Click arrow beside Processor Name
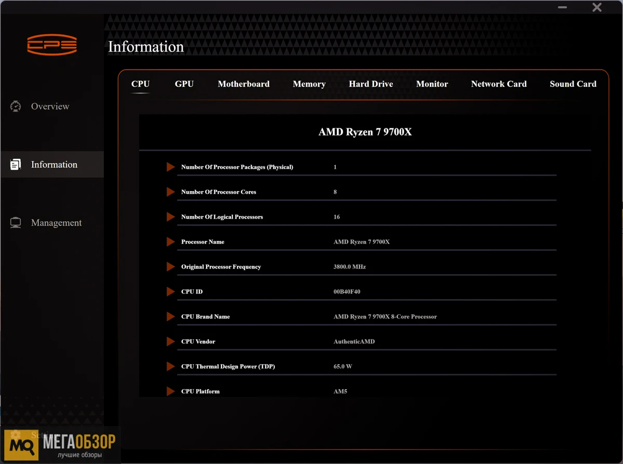Viewport: 623px width, 464px height. pyautogui.click(x=170, y=242)
